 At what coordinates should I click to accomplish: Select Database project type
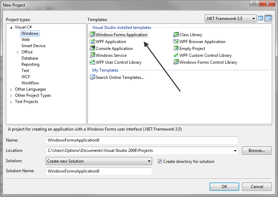pos(30,58)
